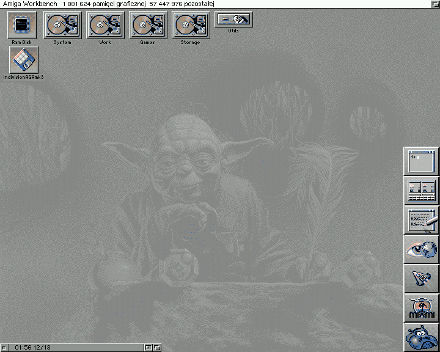Launch the eye and globe dock icon
The image size is (440, 352).
click(x=421, y=249)
